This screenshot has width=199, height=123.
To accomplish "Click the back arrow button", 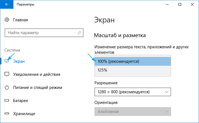I will point(7,5).
